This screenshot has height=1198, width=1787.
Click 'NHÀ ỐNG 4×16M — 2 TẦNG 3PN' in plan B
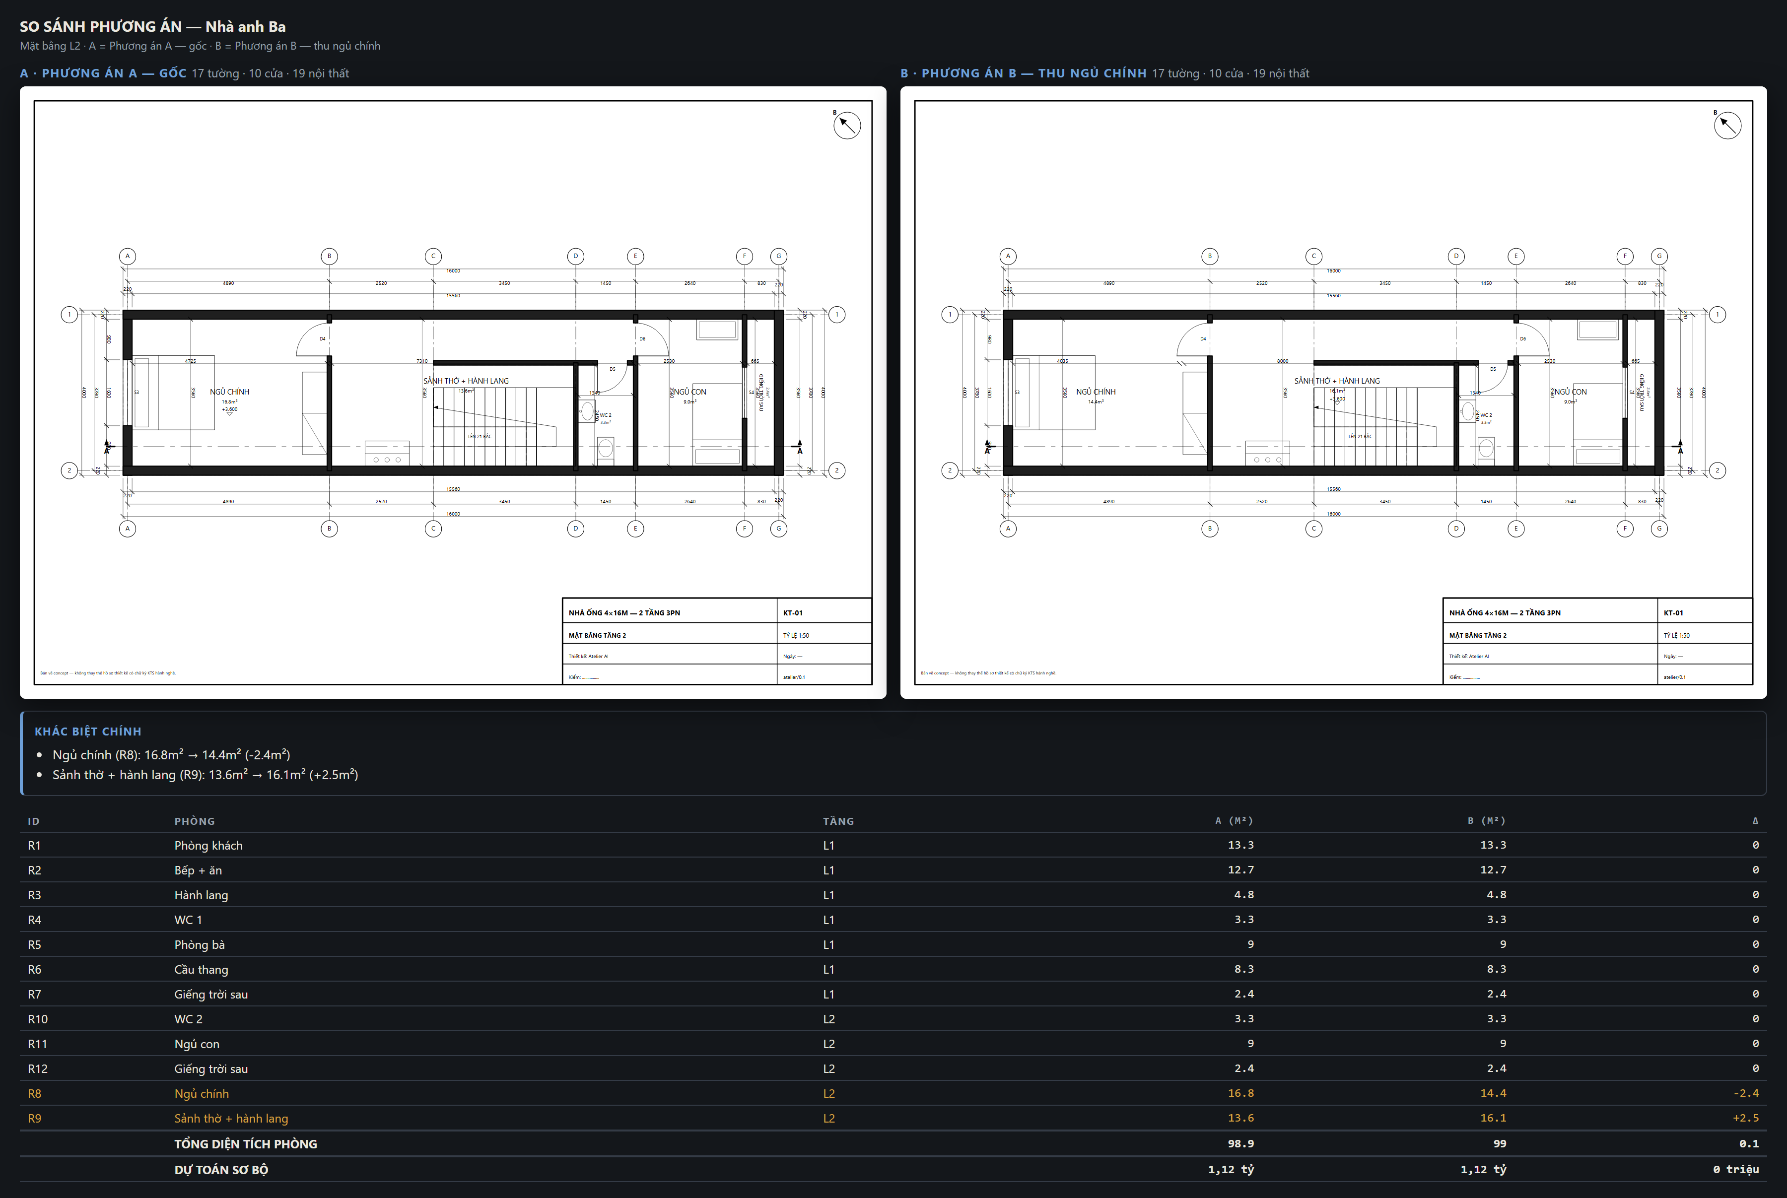click(x=1505, y=613)
